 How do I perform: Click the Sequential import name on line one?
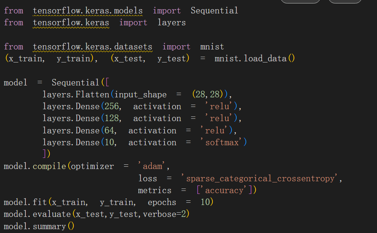214,11
